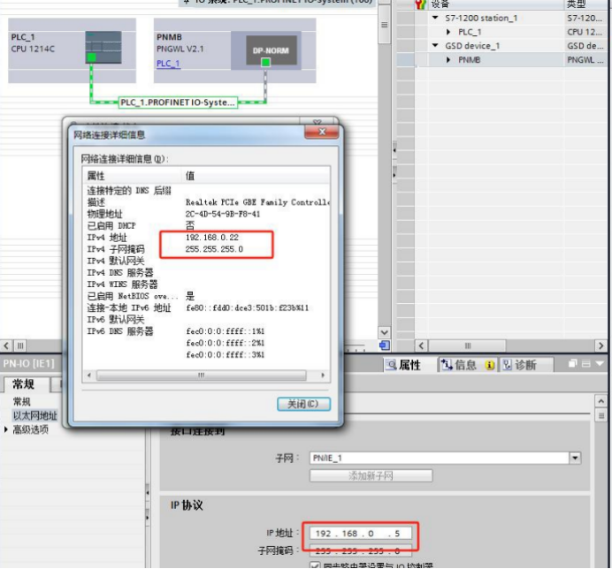Toggle the checkbox below the 子网掩码 field
This screenshot has height=569, width=612.
point(315,565)
